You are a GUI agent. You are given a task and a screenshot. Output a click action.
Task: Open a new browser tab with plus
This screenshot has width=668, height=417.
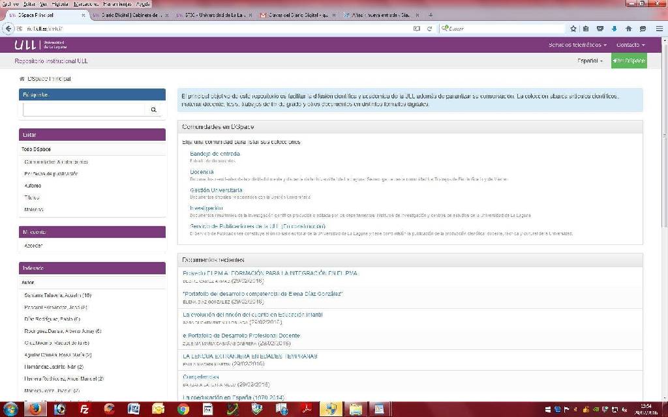[430, 14]
